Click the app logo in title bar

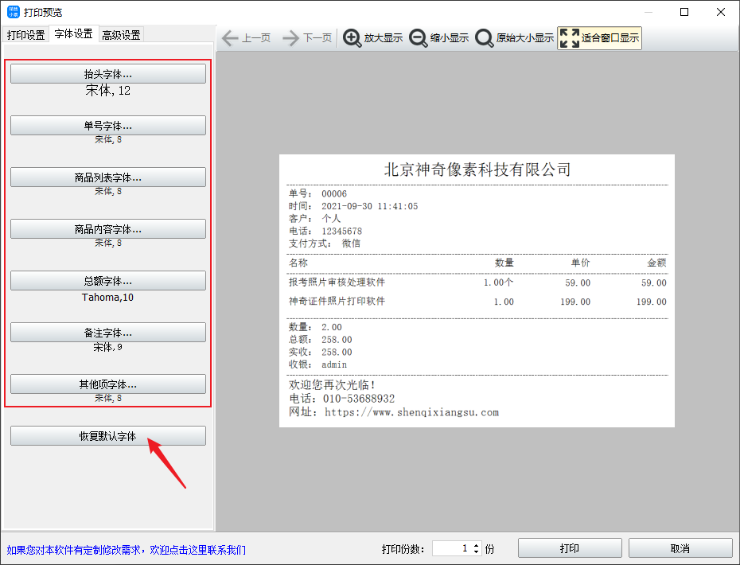point(14,12)
